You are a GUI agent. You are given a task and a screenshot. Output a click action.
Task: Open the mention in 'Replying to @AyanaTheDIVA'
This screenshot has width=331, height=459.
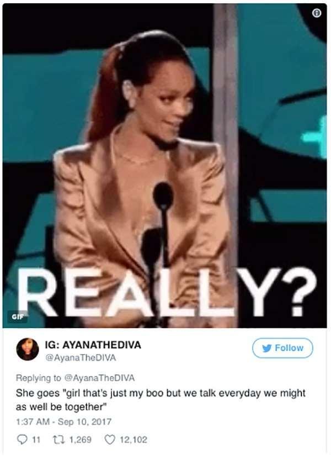pyautogui.click(x=99, y=378)
